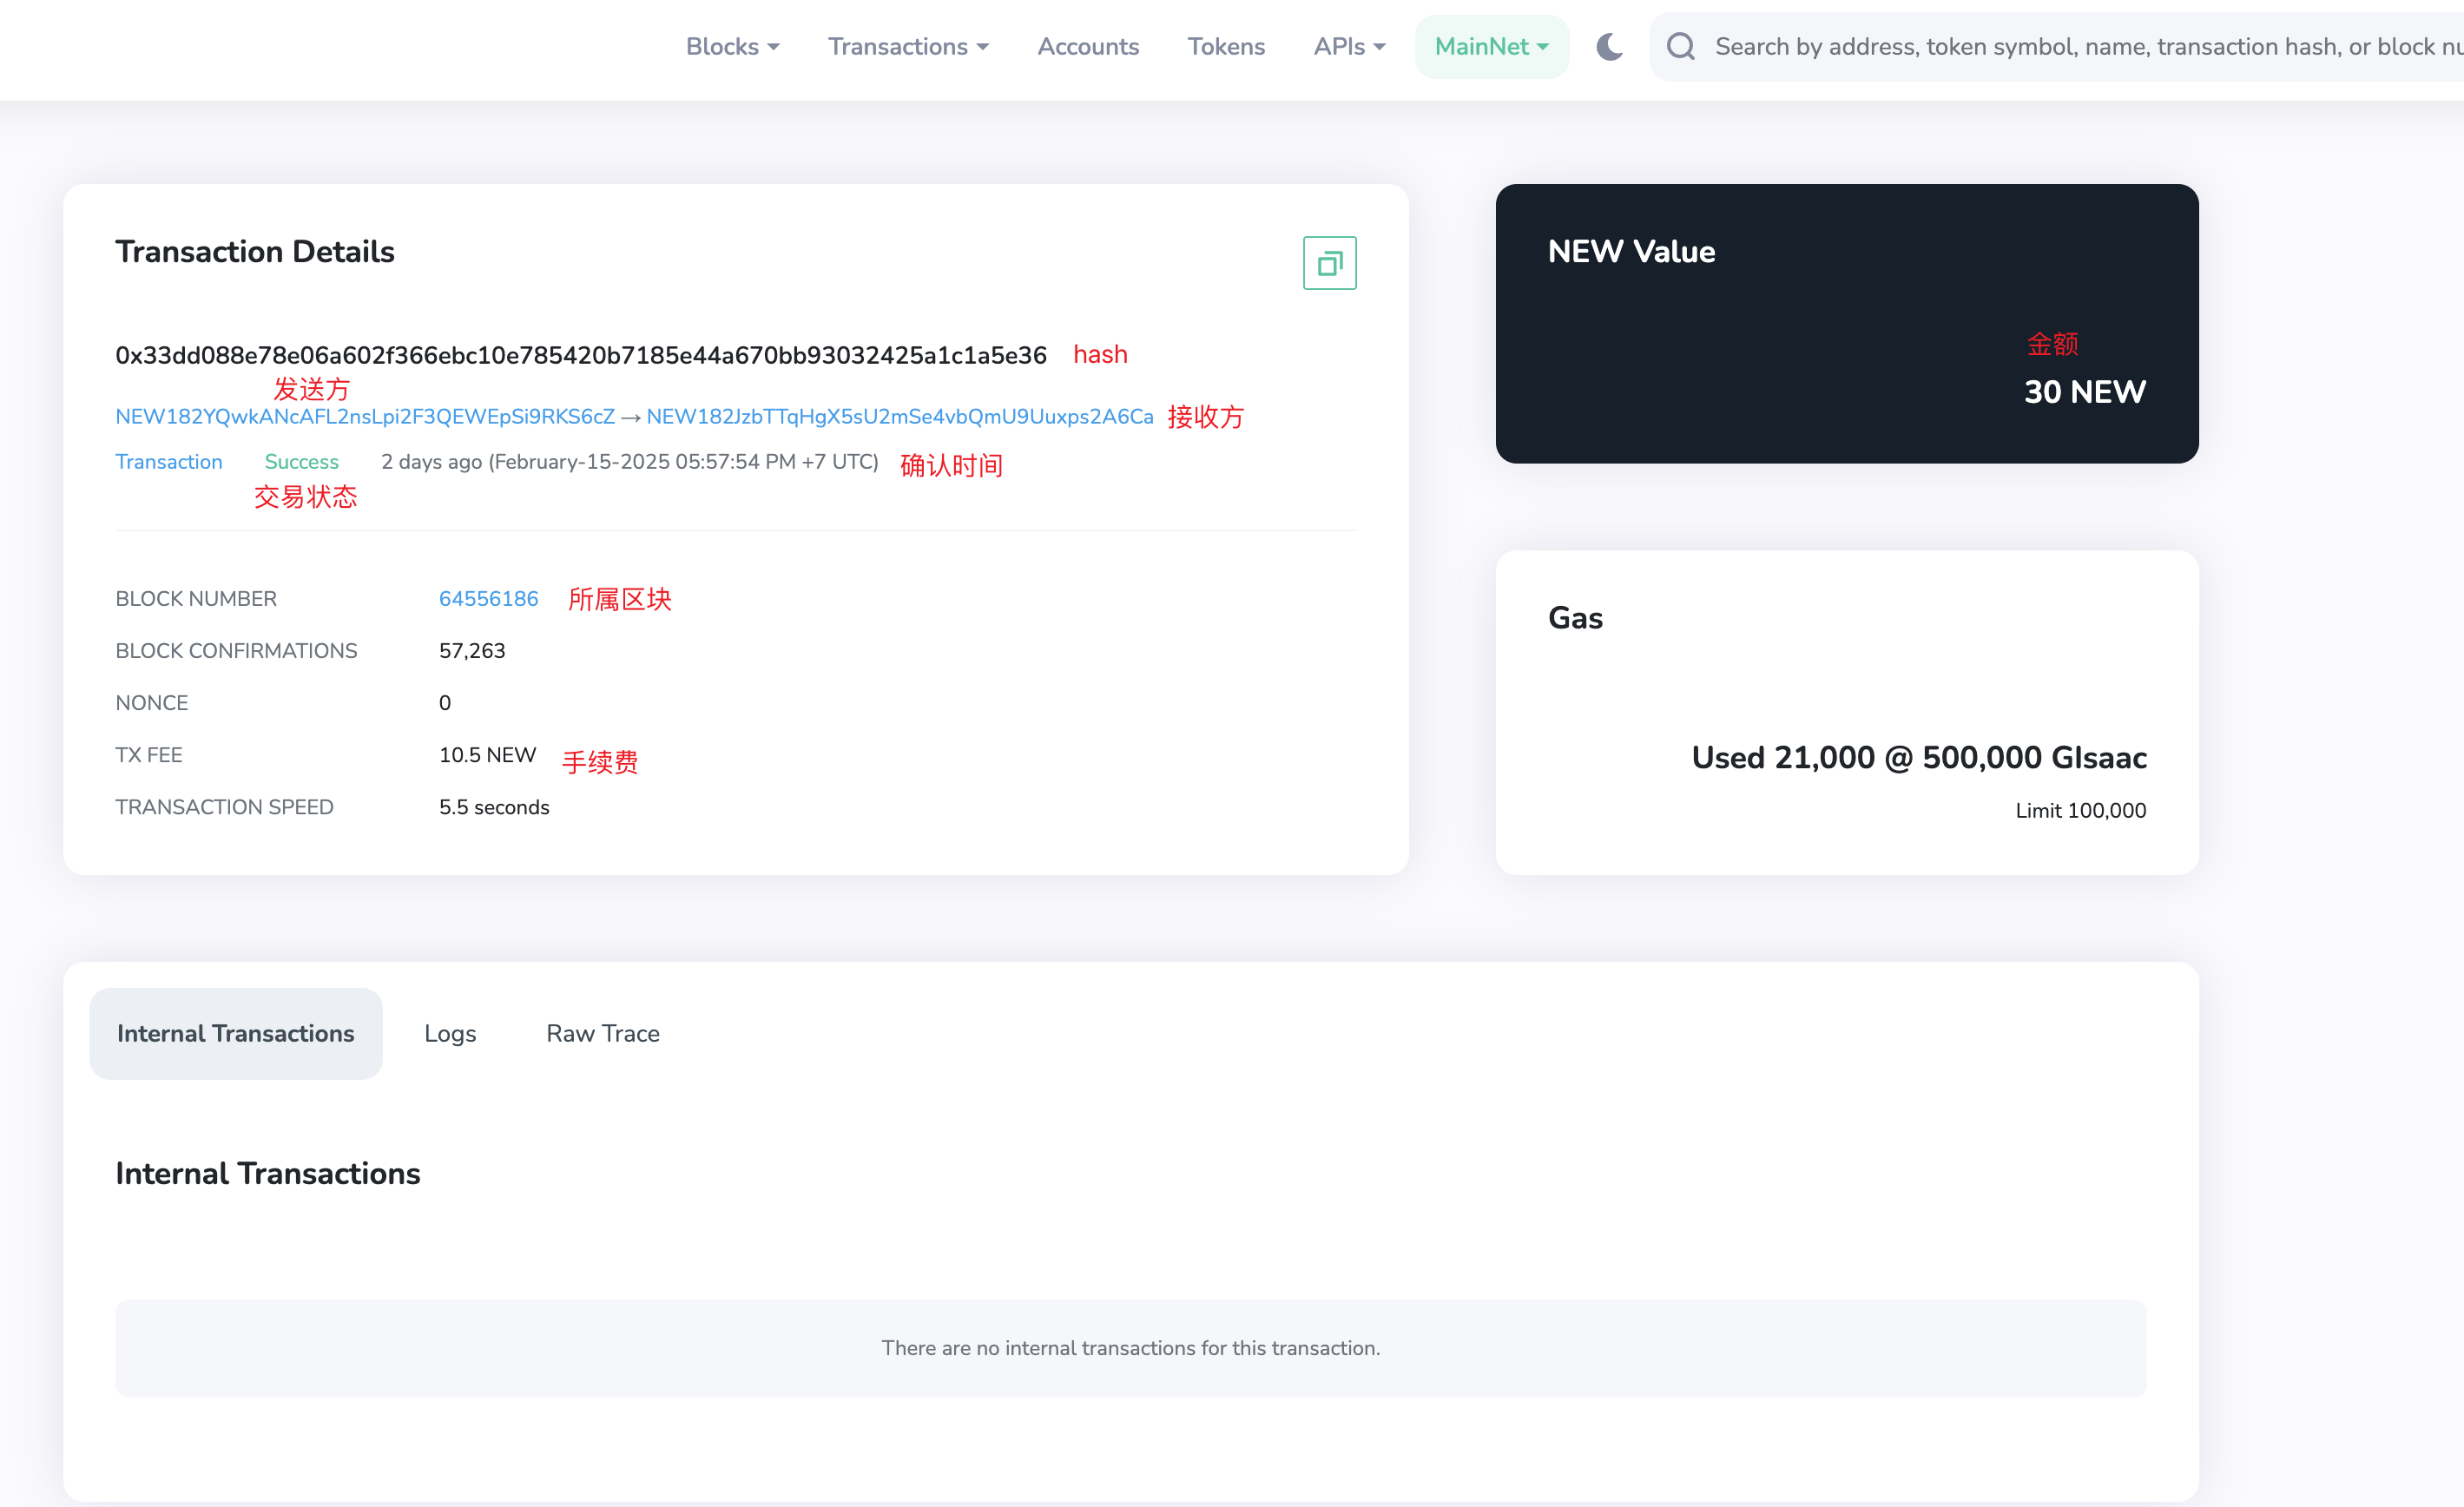Expand the Blocks dropdown menu
Screen dimensions: 2464x1507
[732, 46]
